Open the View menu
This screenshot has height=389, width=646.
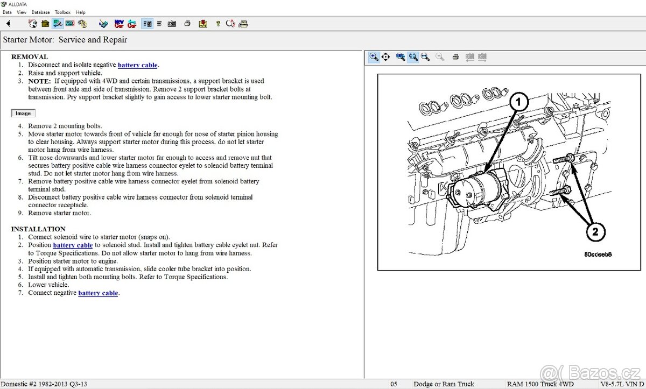(x=21, y=12)
